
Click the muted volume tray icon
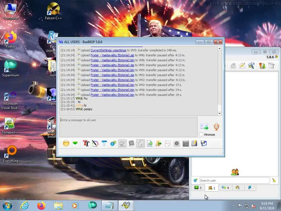tap(253, 206)
